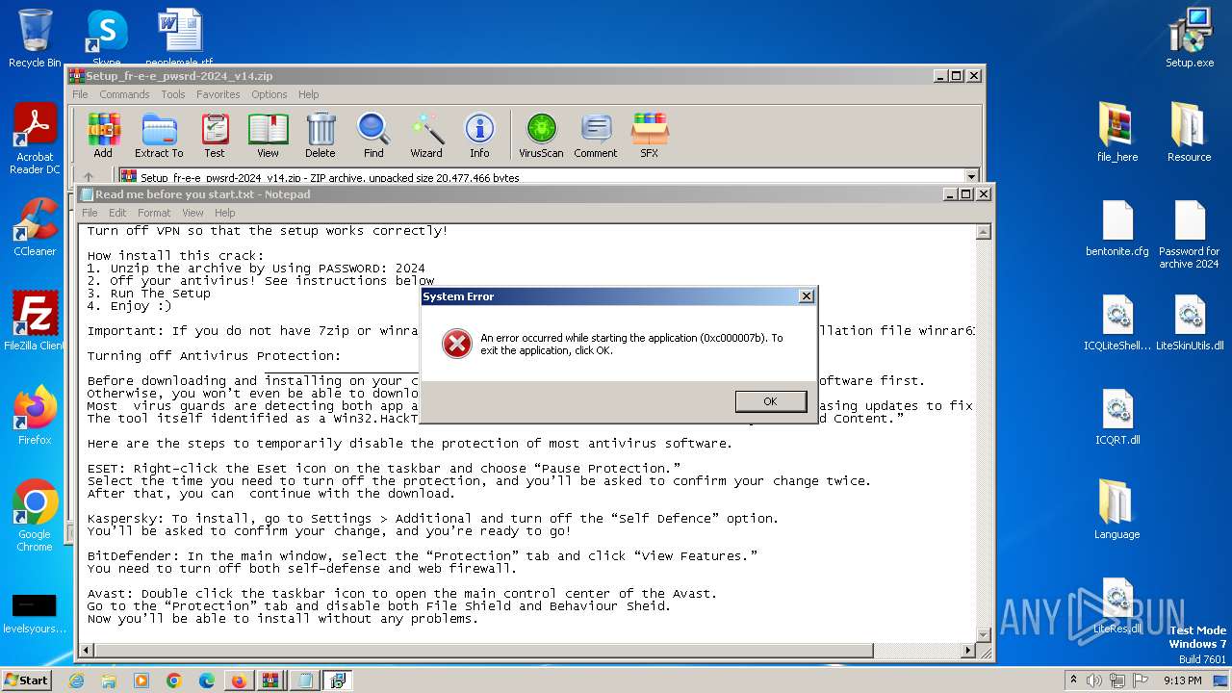Select Google Chrome desktop shortcut
1232x693 pixels.
point(35,516)
